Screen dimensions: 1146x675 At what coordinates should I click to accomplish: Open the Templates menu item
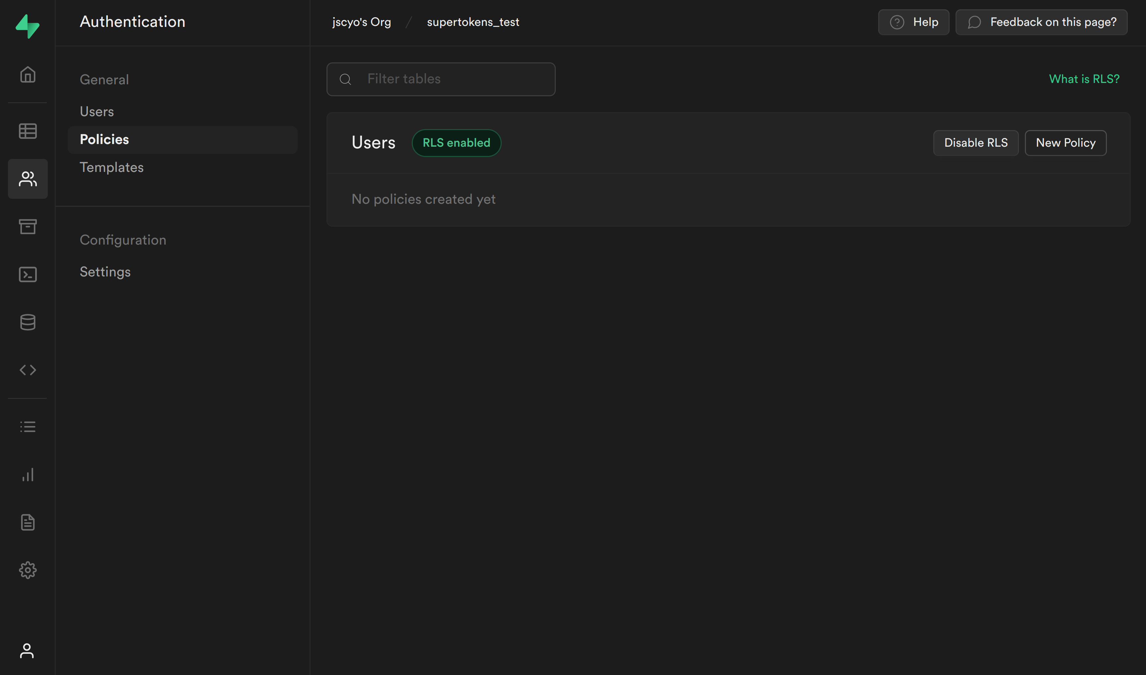pyautogui.click(x=112, y=167)
